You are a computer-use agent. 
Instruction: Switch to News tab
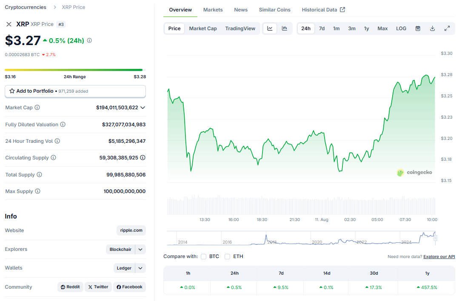click(241, 10)
